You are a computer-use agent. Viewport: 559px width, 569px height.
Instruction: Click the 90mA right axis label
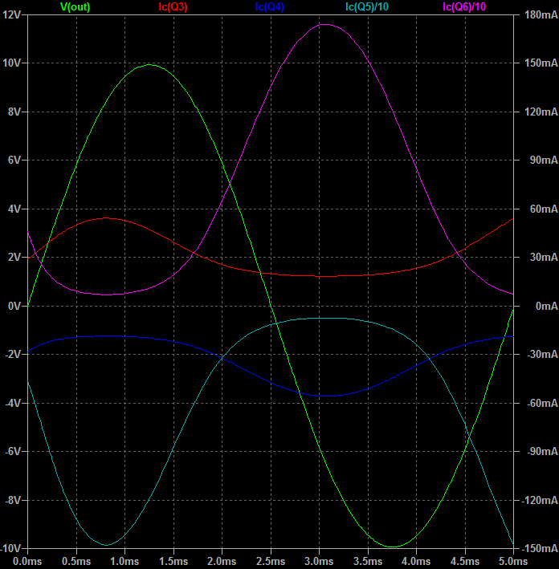point(544,160)
